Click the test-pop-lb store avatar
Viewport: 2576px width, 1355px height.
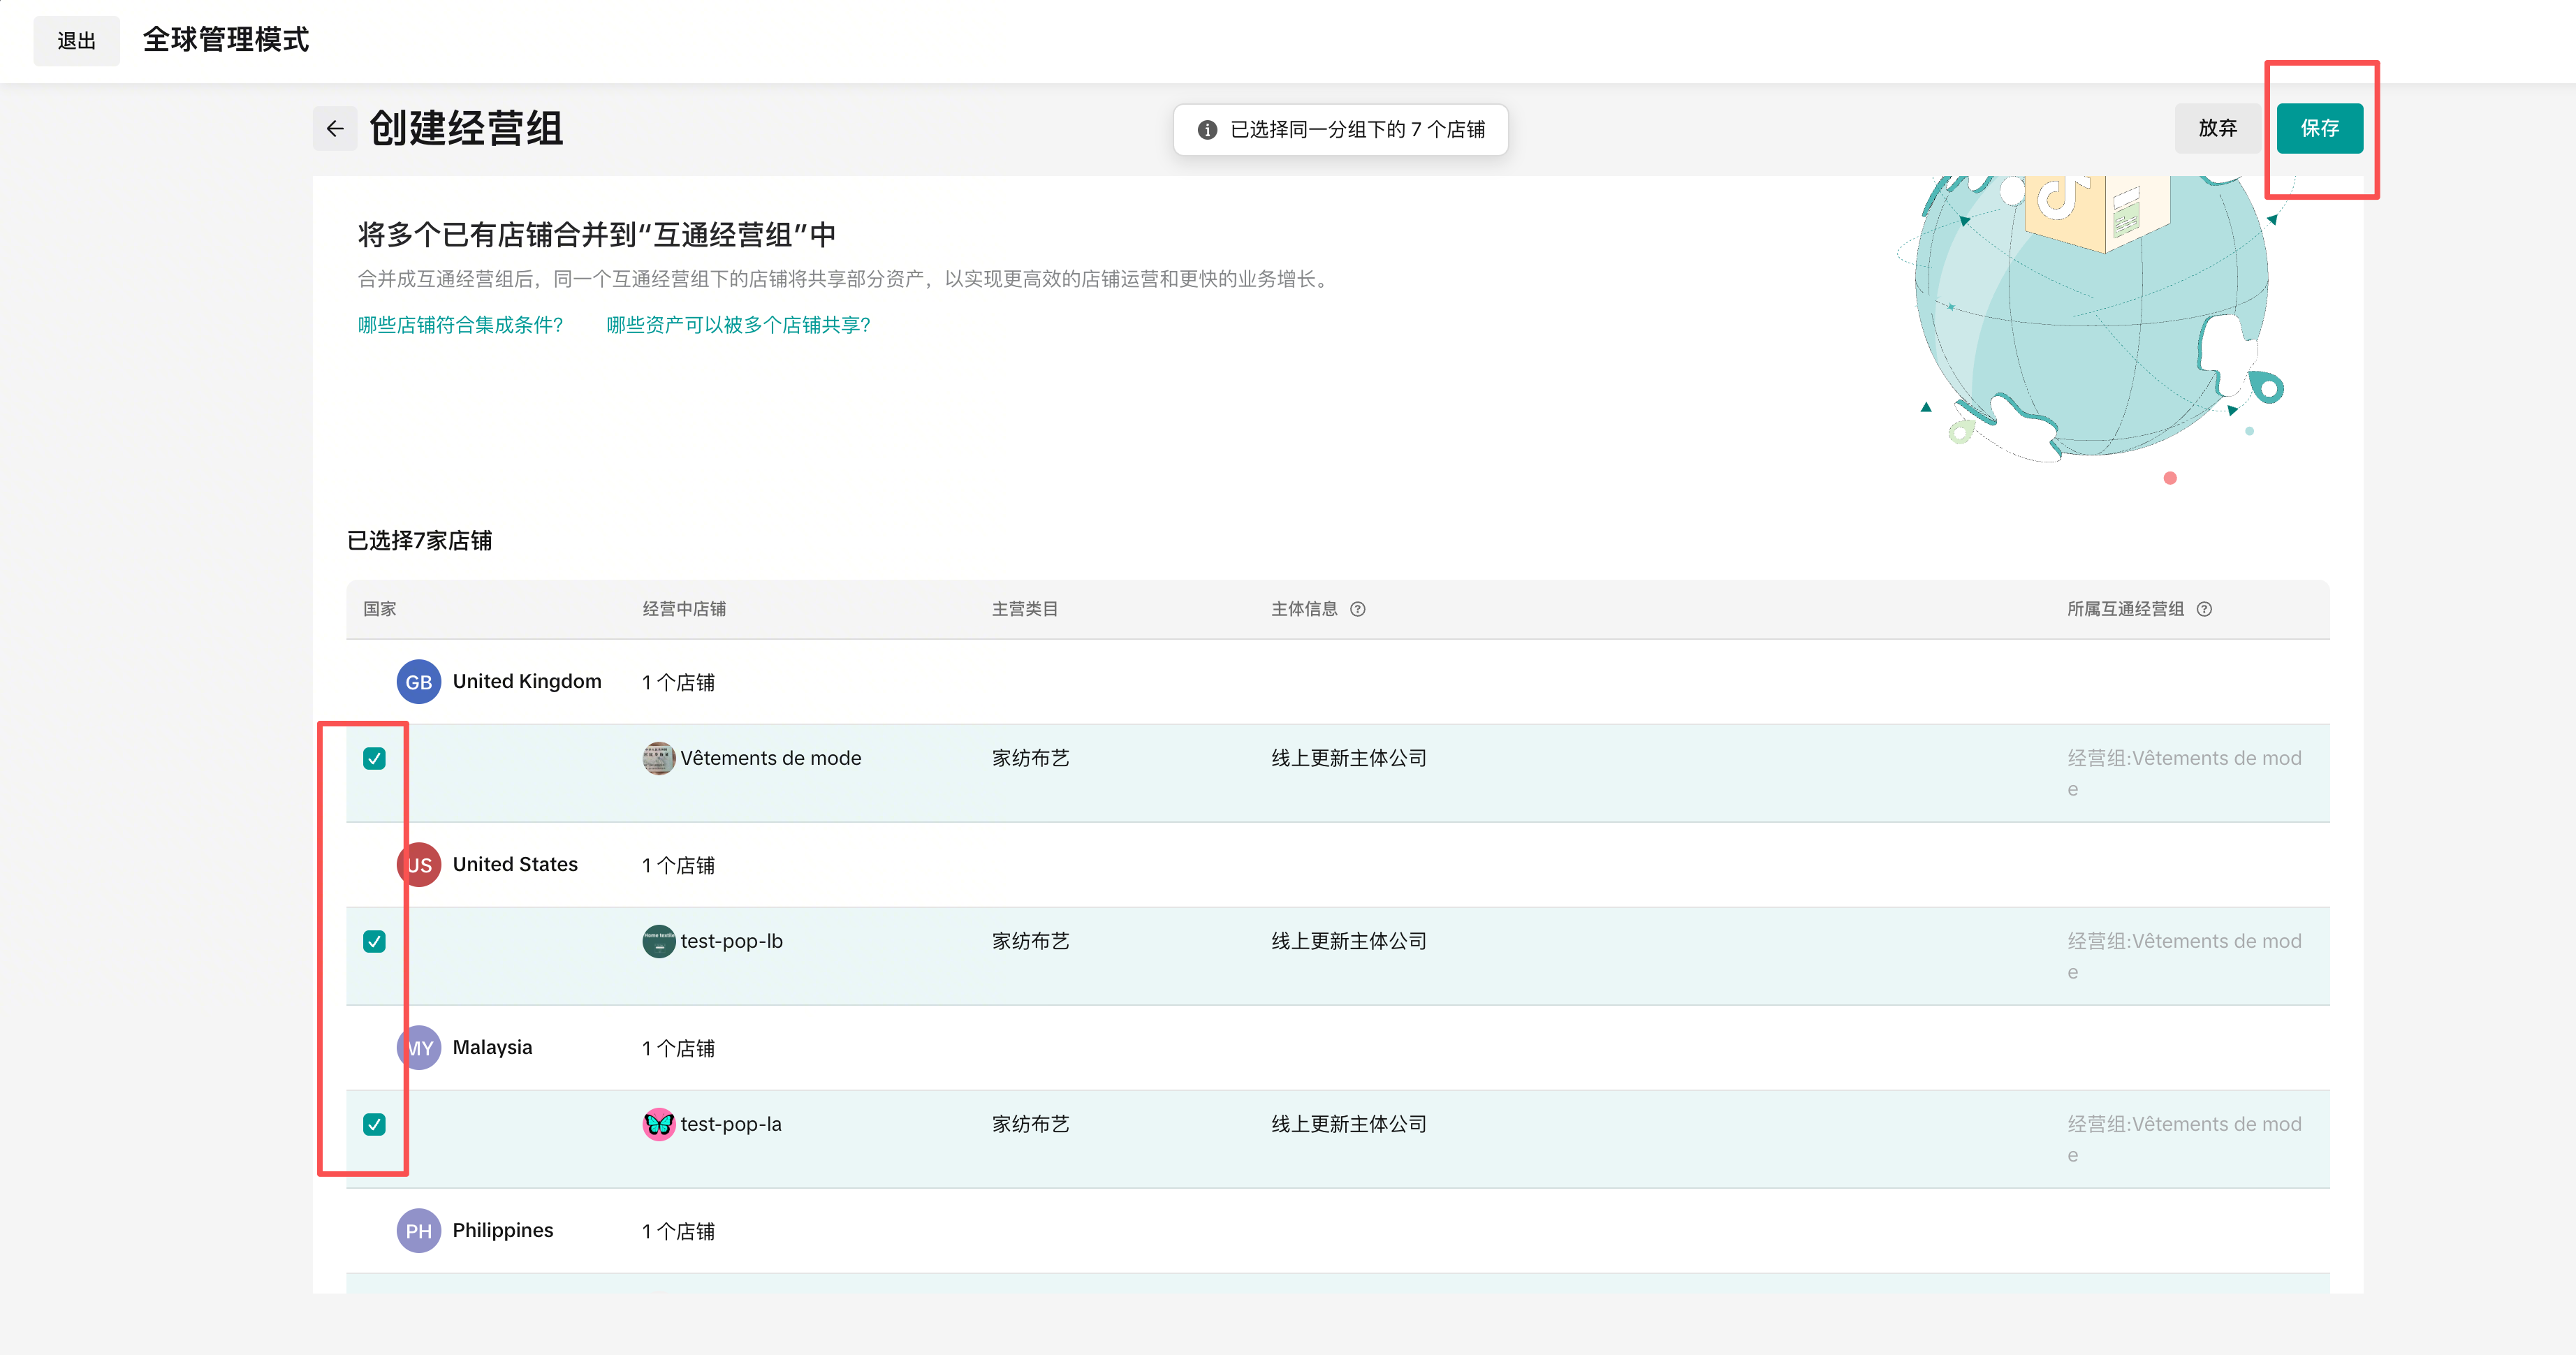point(658,941)
